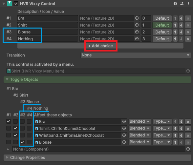
Task: Pick a texture for the Bra choice icon
Action: coord(137,18)
